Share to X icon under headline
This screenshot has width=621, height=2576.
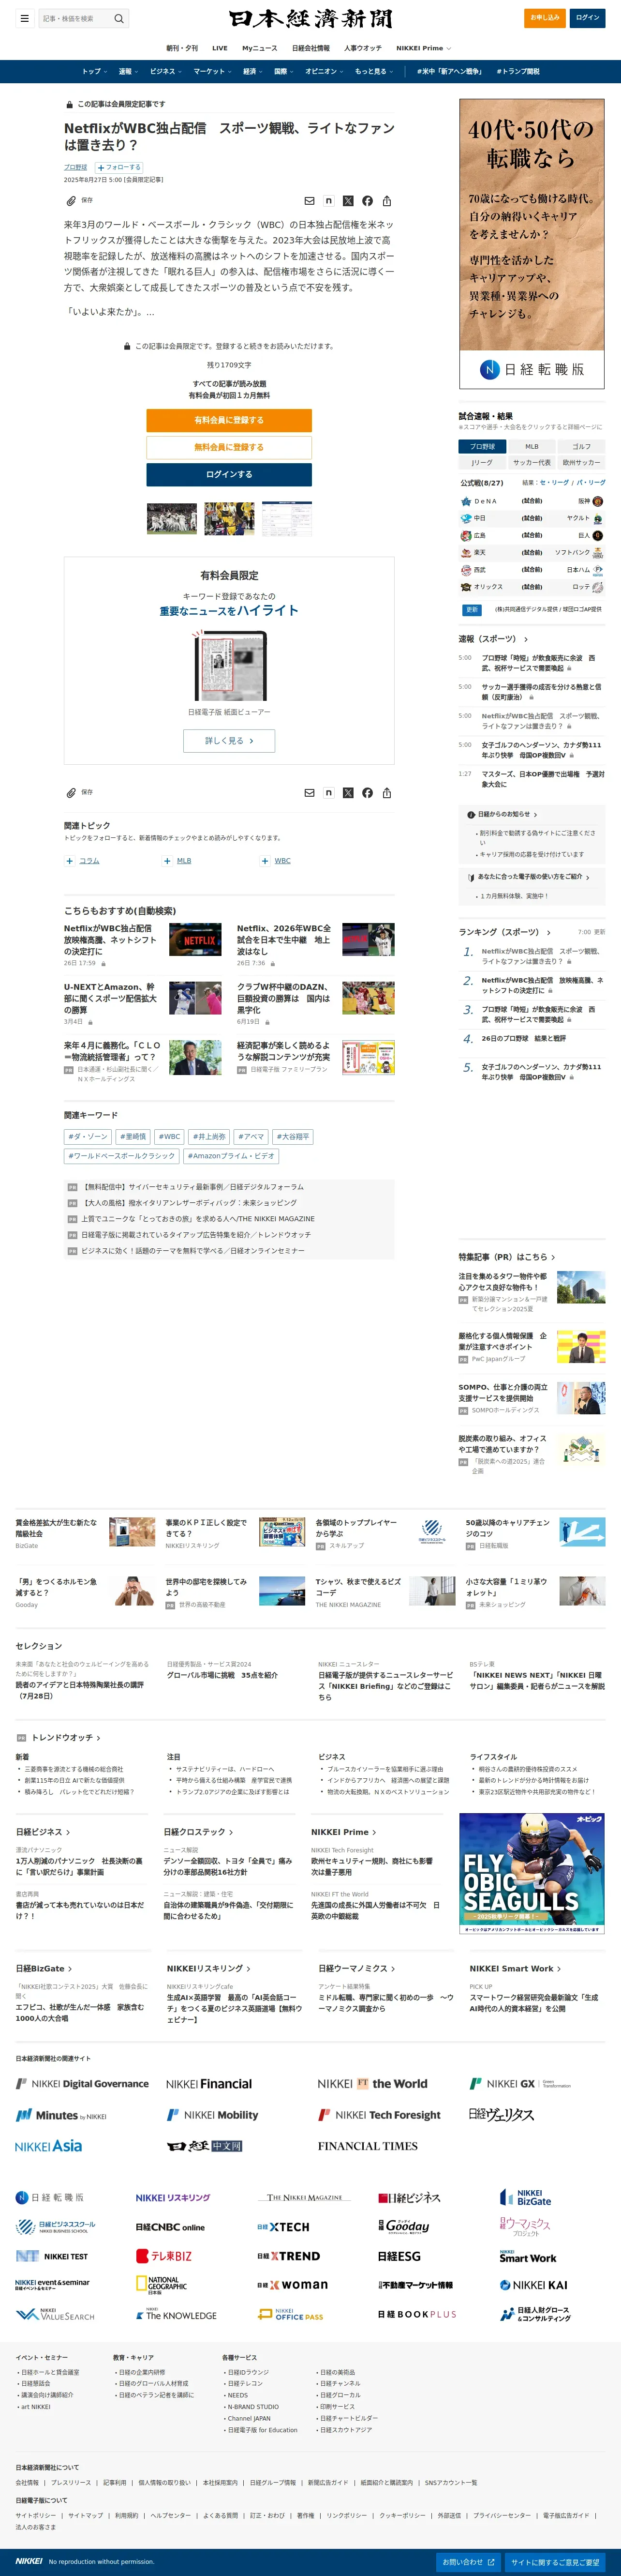tap(348, 201)
